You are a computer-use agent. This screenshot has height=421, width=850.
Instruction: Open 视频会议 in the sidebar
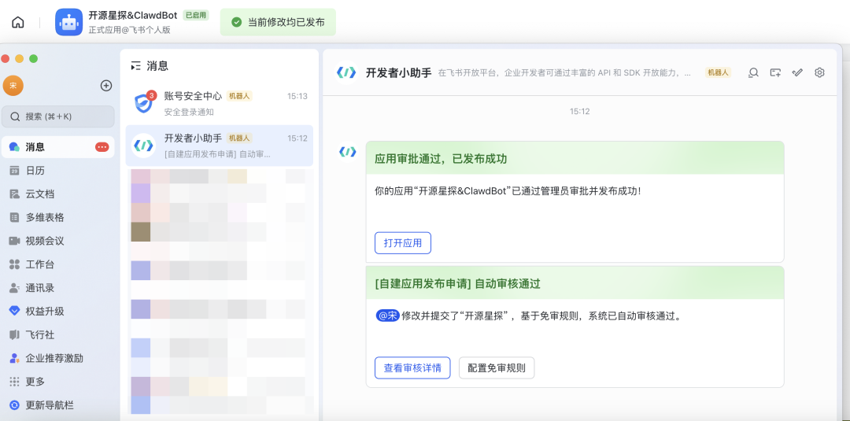click(x=58, y=241)
